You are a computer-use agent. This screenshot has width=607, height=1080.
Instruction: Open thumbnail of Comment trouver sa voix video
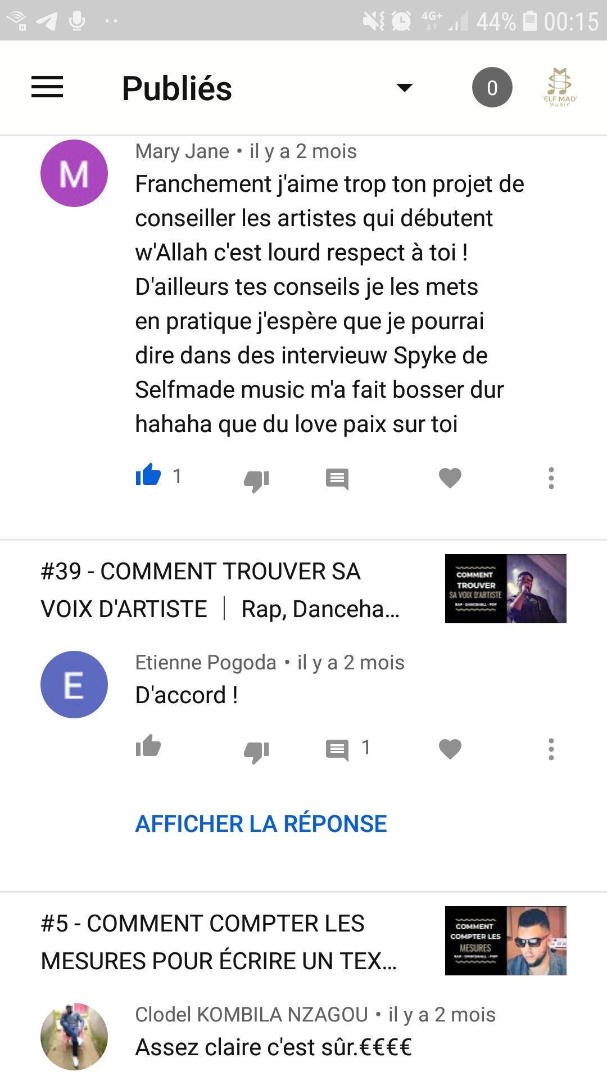[506, 588]
